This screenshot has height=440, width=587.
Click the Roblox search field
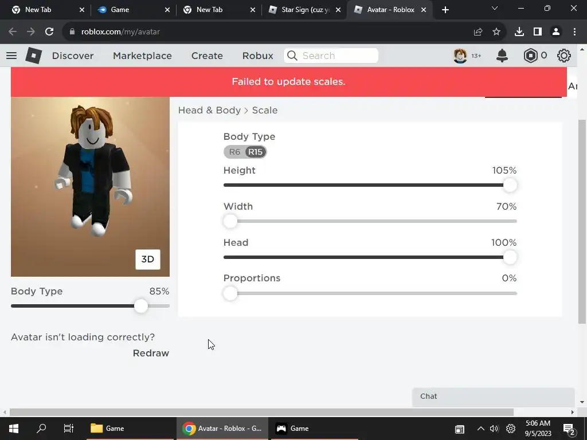331,56
